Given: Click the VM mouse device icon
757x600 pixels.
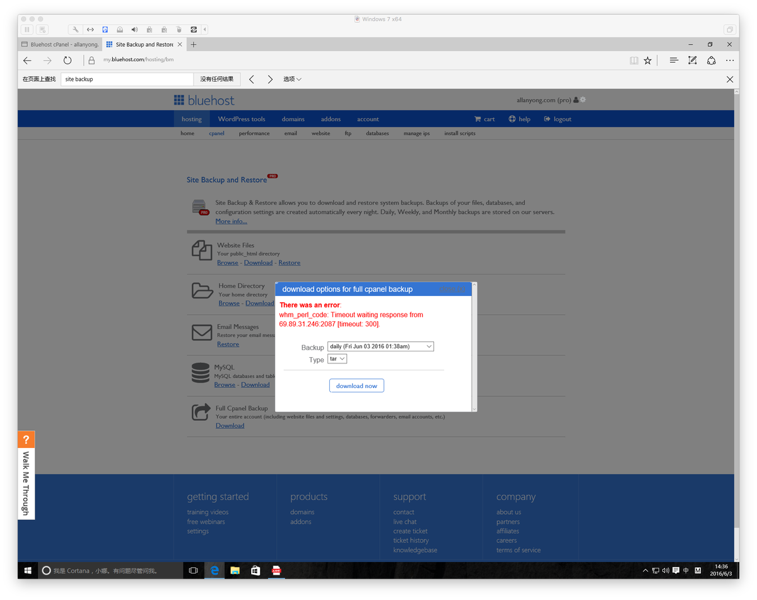Looking at the screenshot, I should click(179, 29).
